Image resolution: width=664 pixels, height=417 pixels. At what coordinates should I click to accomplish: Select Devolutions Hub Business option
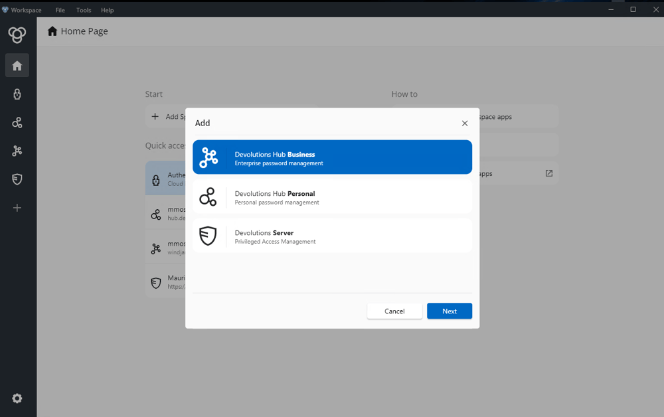[333, 157]
